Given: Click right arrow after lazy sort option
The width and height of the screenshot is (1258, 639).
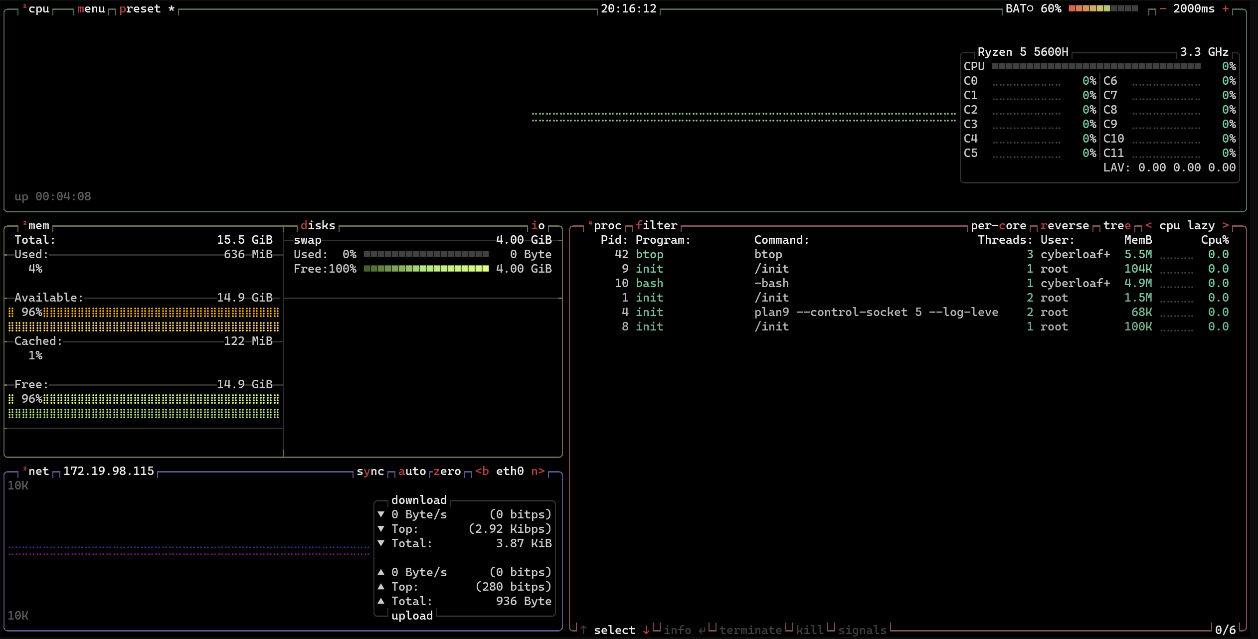Looking at the screenshot, I should [1225, 226].
